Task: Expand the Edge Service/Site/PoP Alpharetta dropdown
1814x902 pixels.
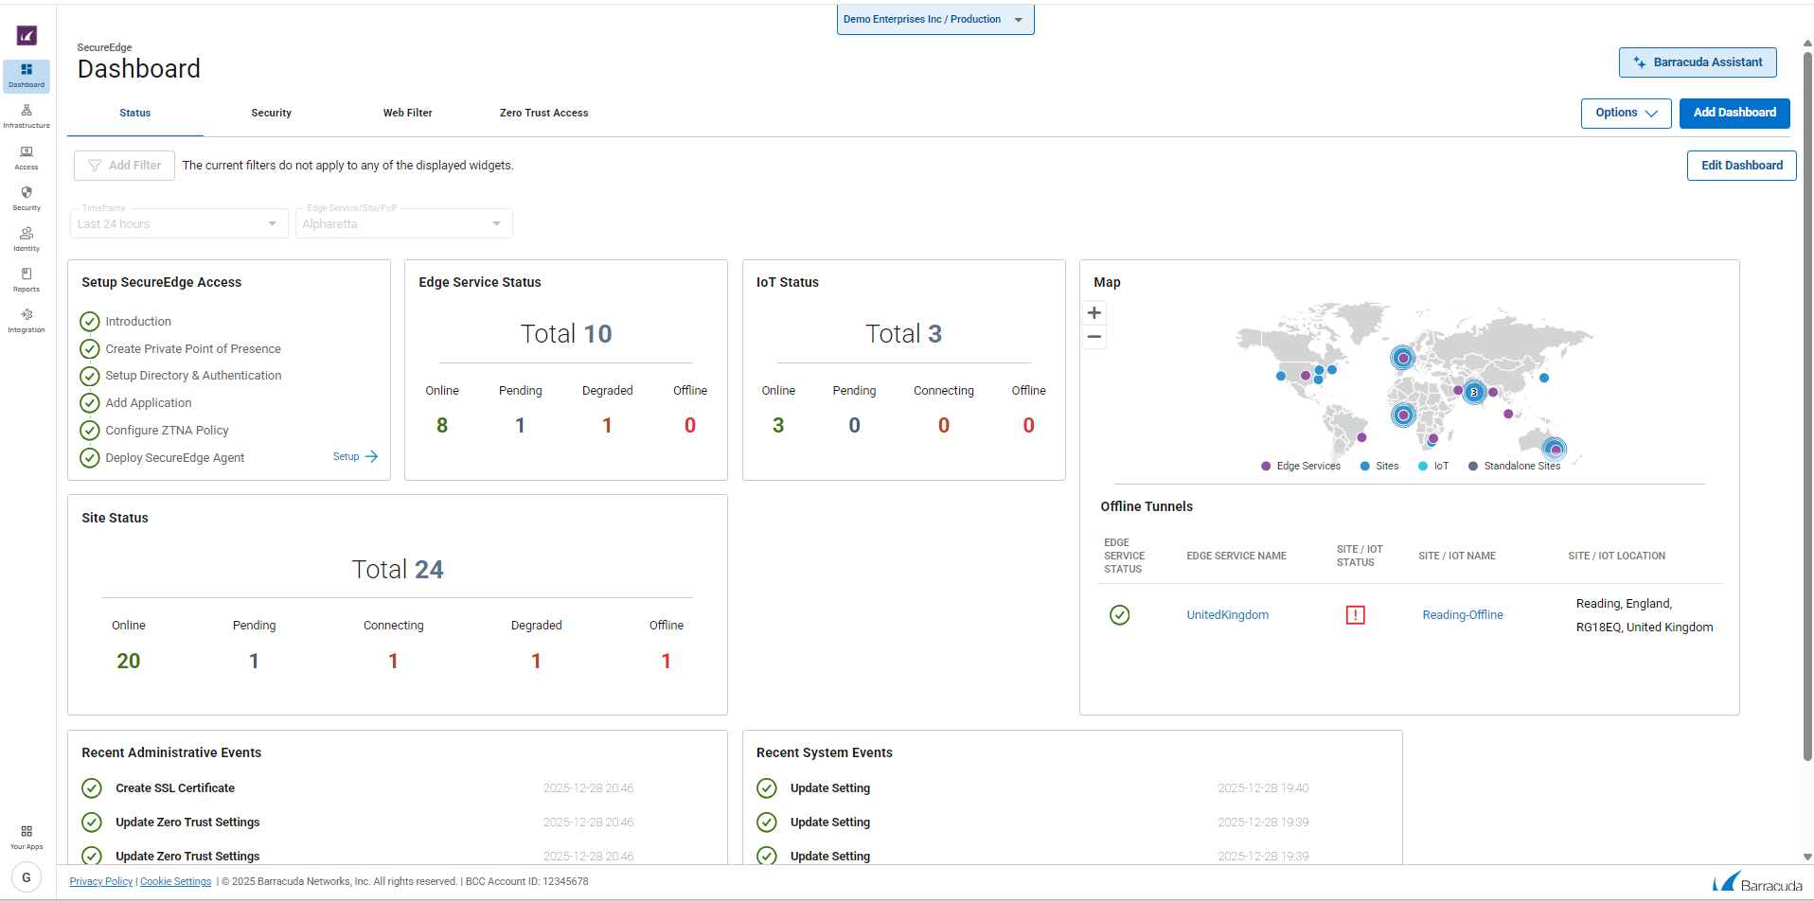Action: [402, 223]
